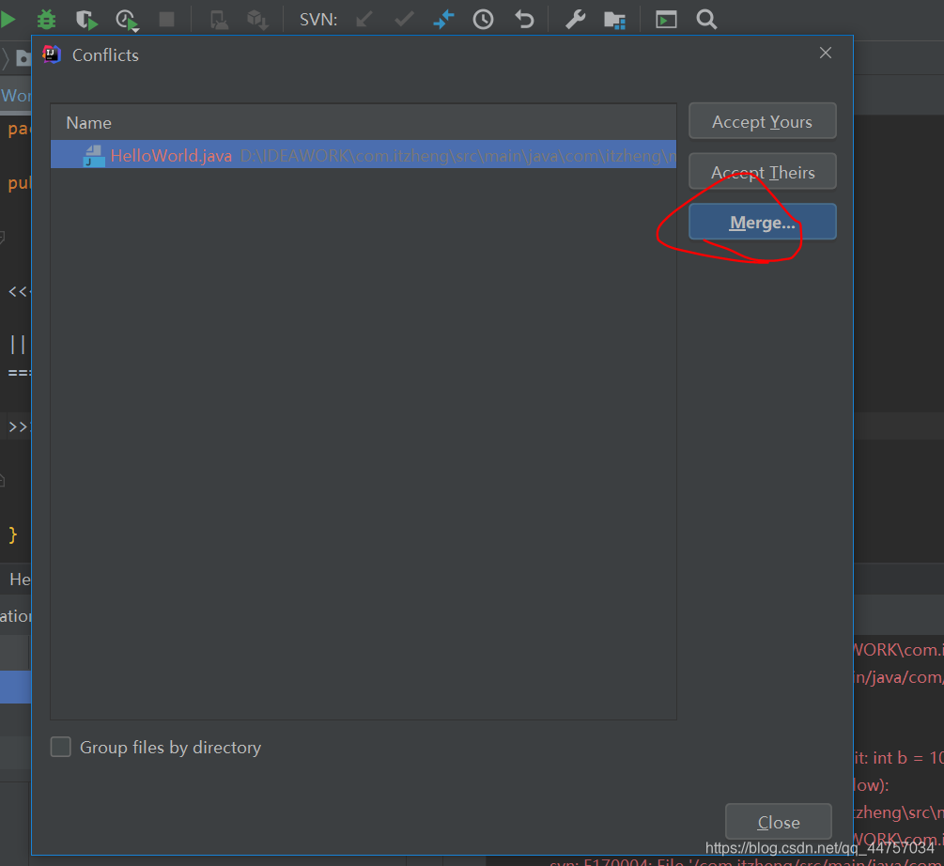This screenshot has width=944, height=866.
Task: Open the Merge dialog for conflicts
Action: pos(762,223)
